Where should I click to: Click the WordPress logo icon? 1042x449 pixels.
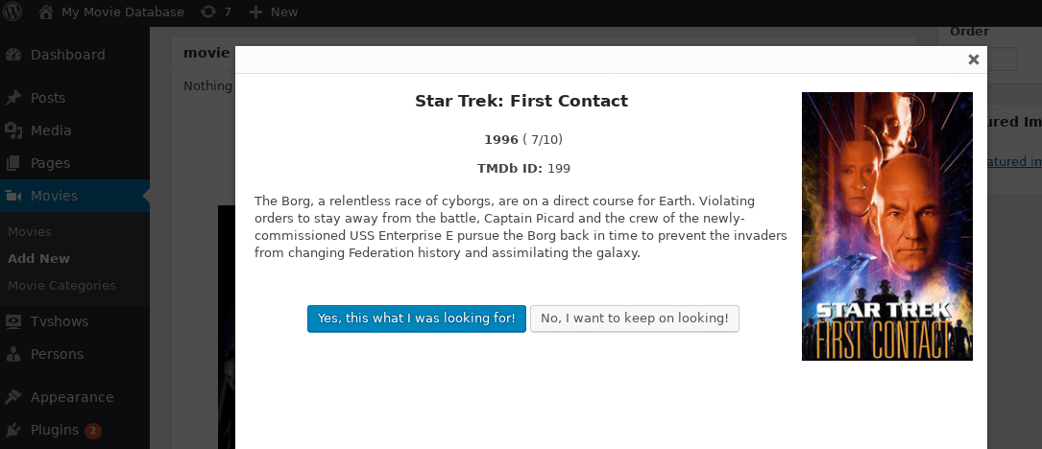pyautogui.click(x=13, y=12)
